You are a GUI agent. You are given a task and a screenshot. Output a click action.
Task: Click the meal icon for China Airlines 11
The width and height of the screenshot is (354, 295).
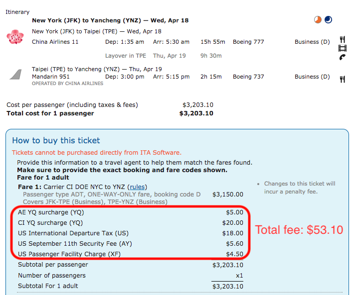pos(343,39)
